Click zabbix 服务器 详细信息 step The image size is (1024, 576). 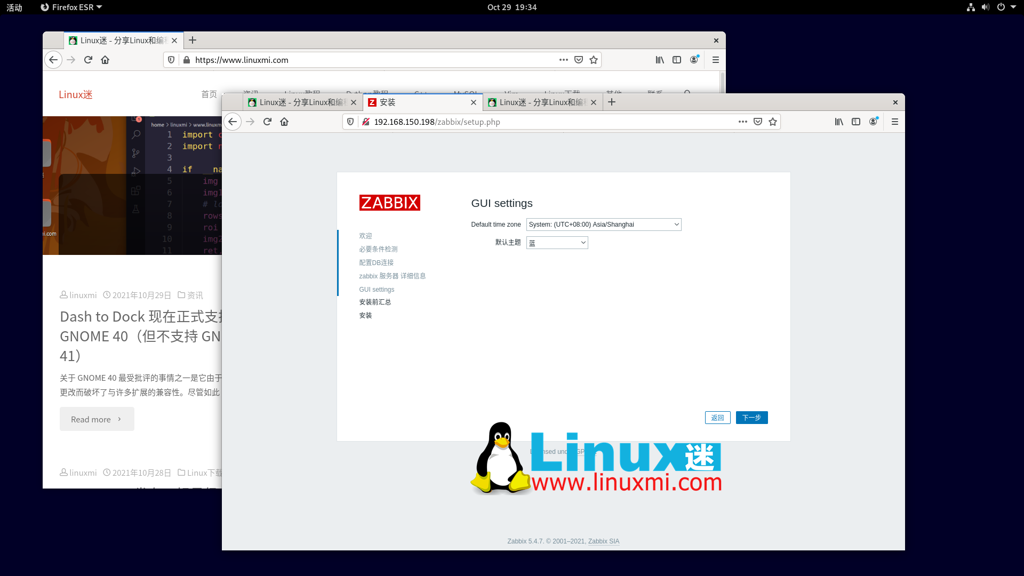point(392,276)
